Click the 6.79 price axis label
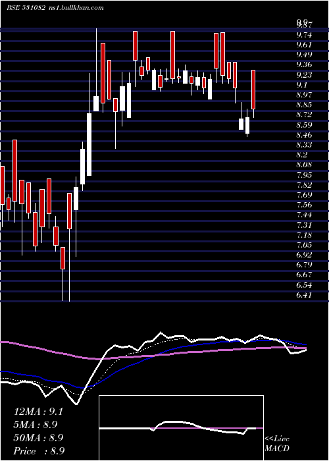 pos(304,265)
